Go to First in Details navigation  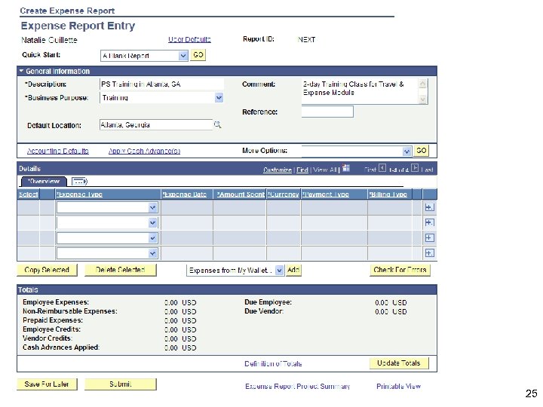coord(370,170)
